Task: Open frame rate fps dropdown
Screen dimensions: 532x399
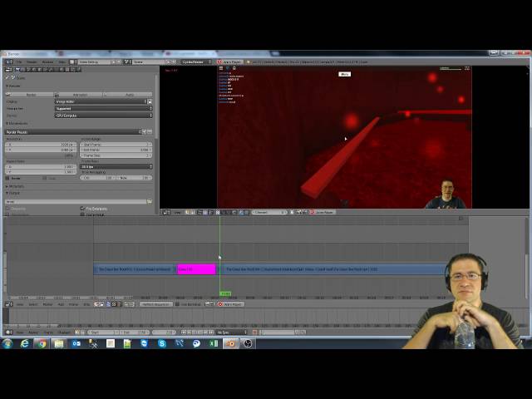Action: click(116, 166)
